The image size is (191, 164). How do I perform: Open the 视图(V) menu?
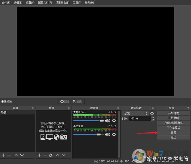pyautogui.click(x=30, y=3)
